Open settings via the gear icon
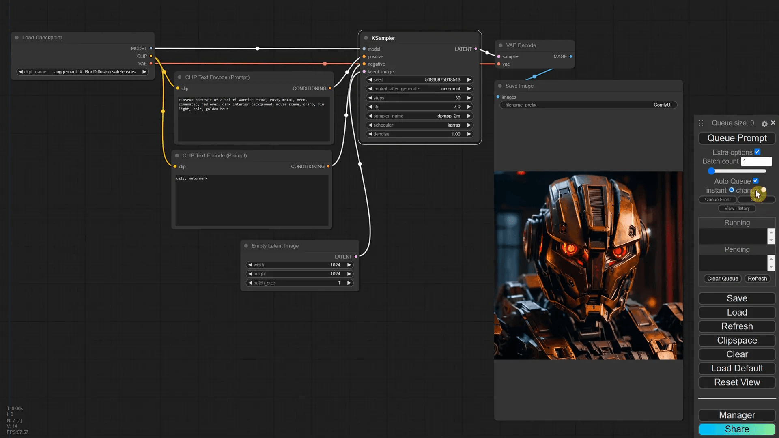 click(x=764, y=124)
